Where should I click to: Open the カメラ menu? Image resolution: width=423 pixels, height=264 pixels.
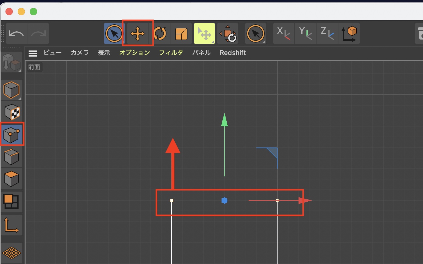[x=80, y=53]
